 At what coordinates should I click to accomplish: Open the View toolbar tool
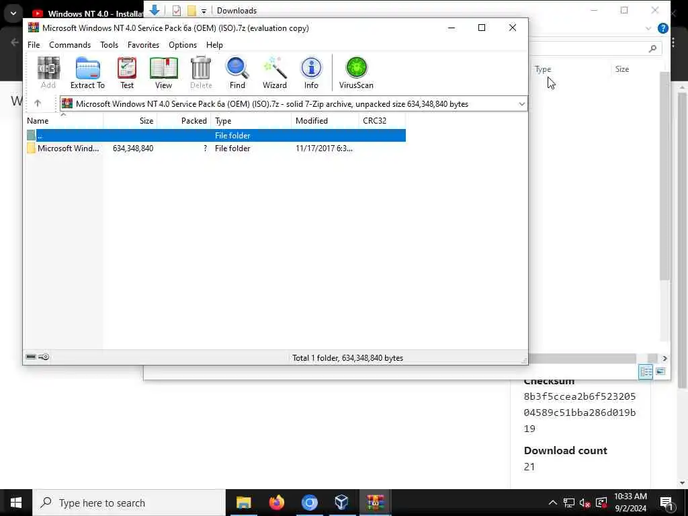(164, 73)
